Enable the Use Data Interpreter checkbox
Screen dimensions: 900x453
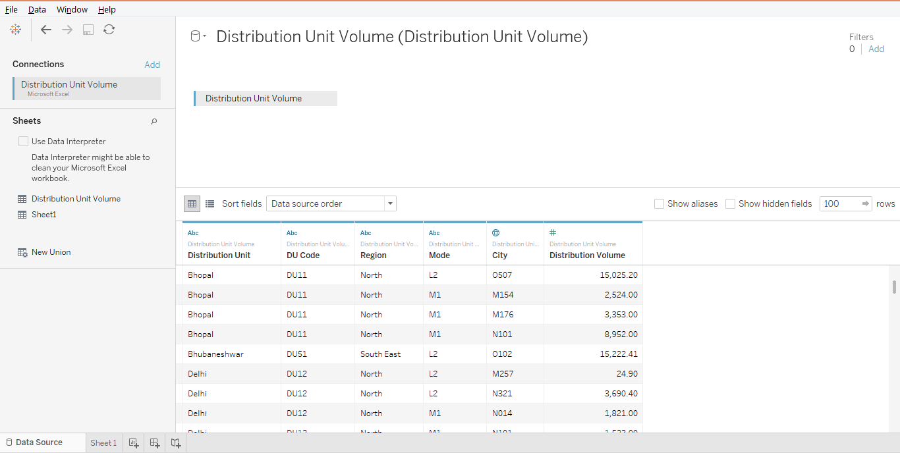tap(24, 142)
